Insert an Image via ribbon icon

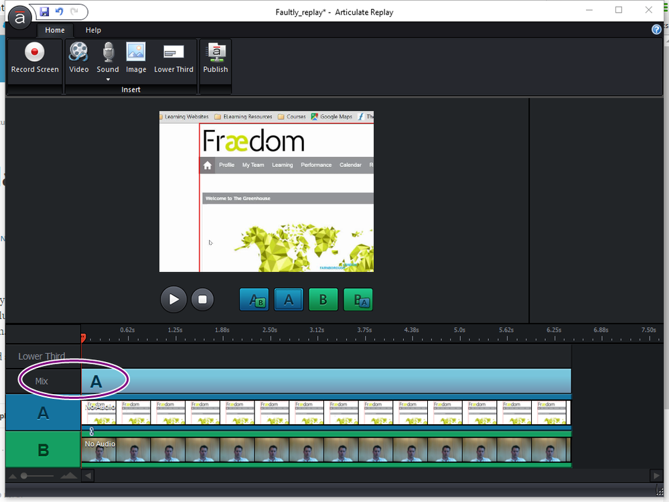136,53
